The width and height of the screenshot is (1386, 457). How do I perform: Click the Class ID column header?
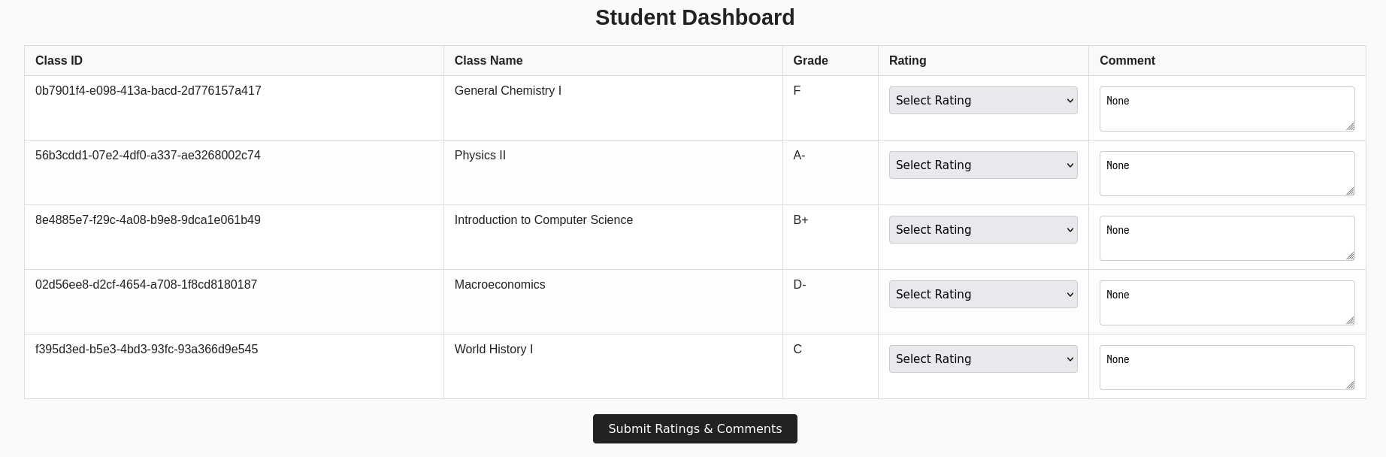pyautogui.click(x=59, y=60)
